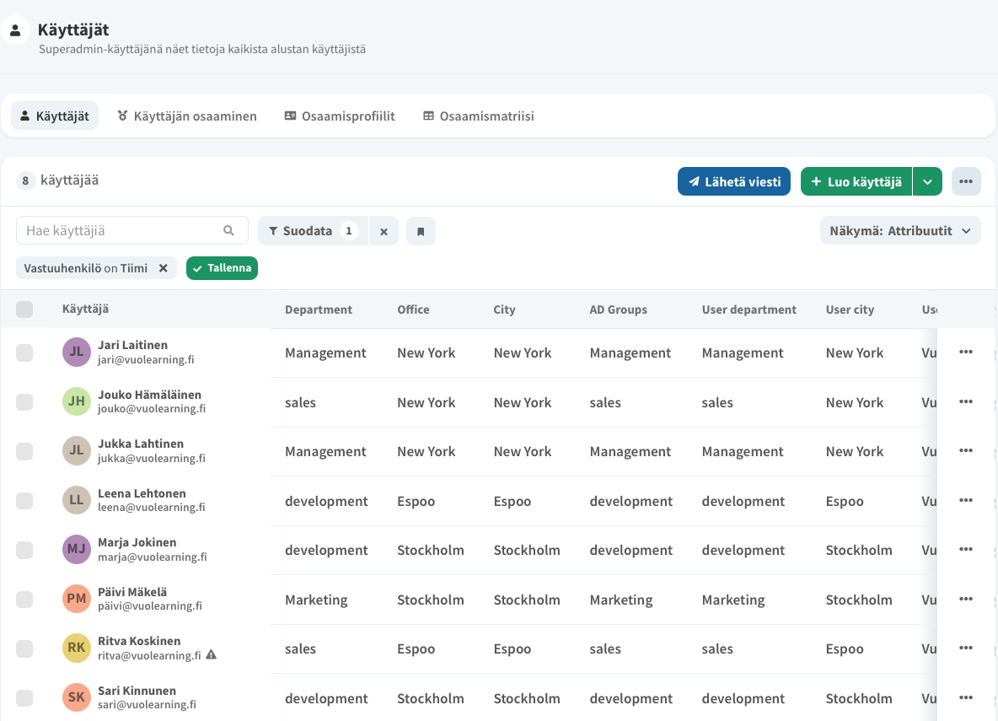Click the search magnifier icon
The height and width of the screenshot is (721, 998).
228,230
